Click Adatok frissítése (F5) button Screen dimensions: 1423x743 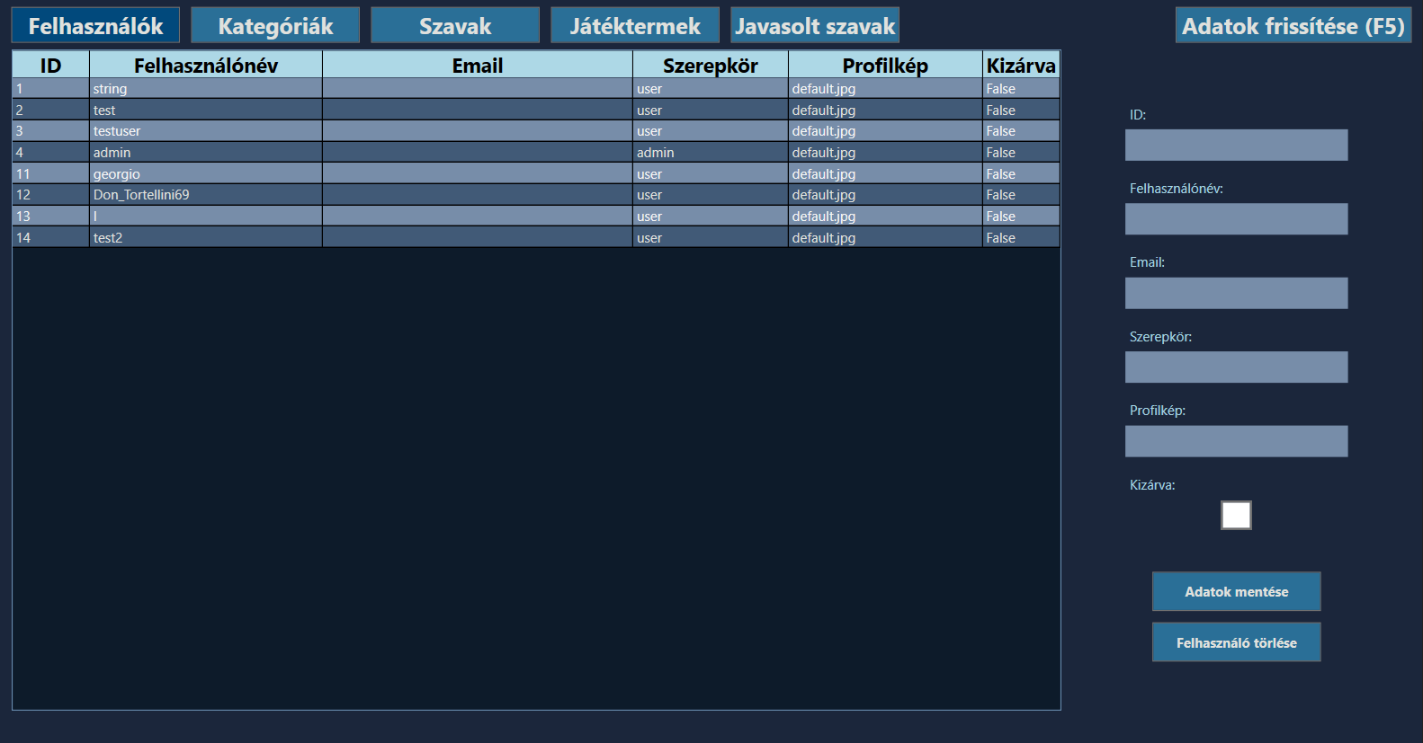click(1293, 26)
